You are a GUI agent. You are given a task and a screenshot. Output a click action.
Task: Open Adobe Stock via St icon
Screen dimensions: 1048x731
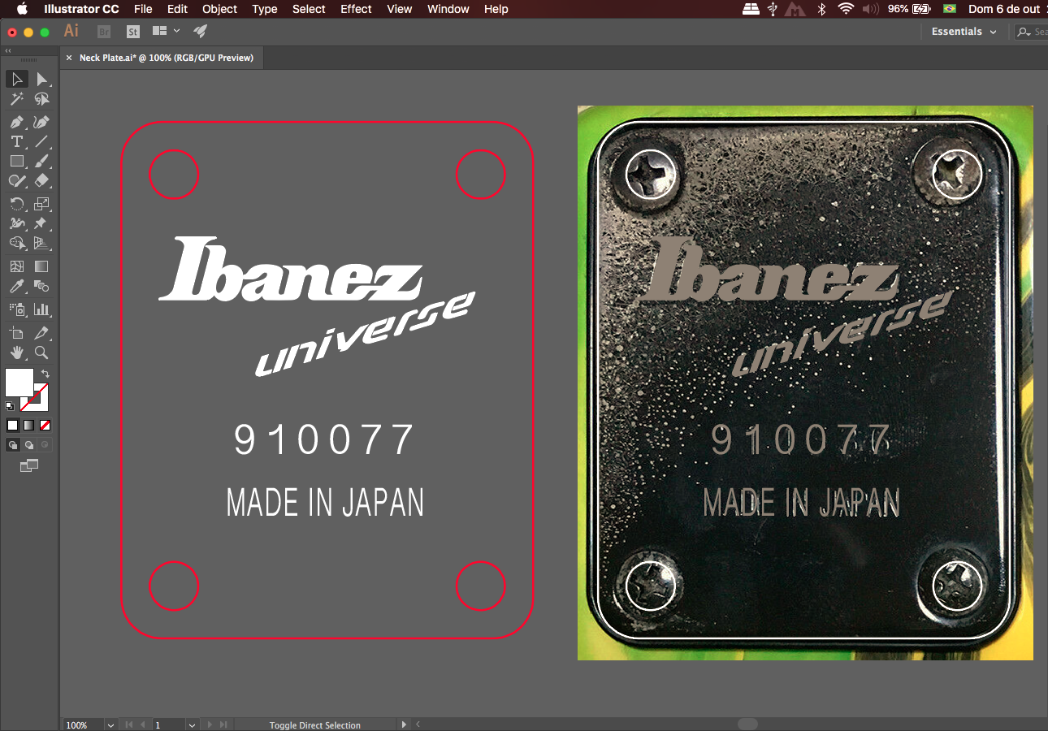(x=133, y=32)
